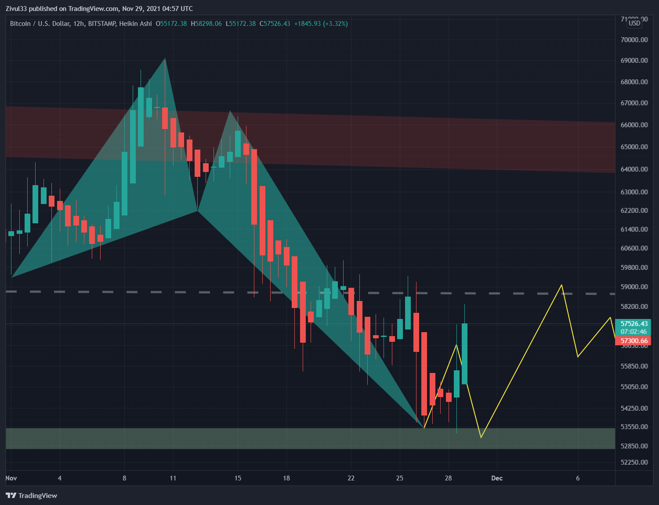The image size is (659, 505).
Task: Click the latest tall green Heikin Ashi candle
Action: coord(464,354)
